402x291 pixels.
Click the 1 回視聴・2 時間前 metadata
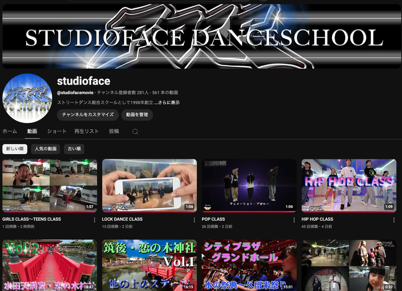tap(18, 226)
